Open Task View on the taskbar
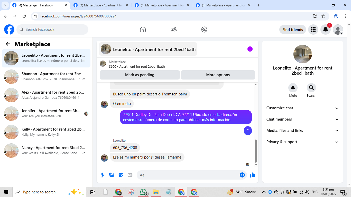 [x=93, y=192]
